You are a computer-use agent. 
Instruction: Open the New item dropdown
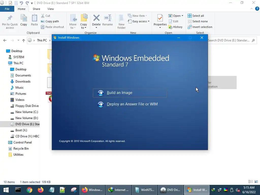(x=137, y=16)
